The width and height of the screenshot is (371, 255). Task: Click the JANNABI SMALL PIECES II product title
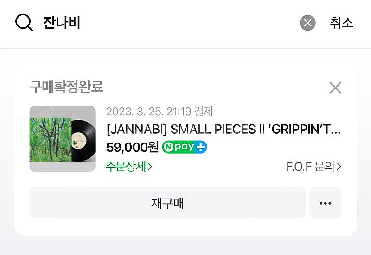coord(224,129)
